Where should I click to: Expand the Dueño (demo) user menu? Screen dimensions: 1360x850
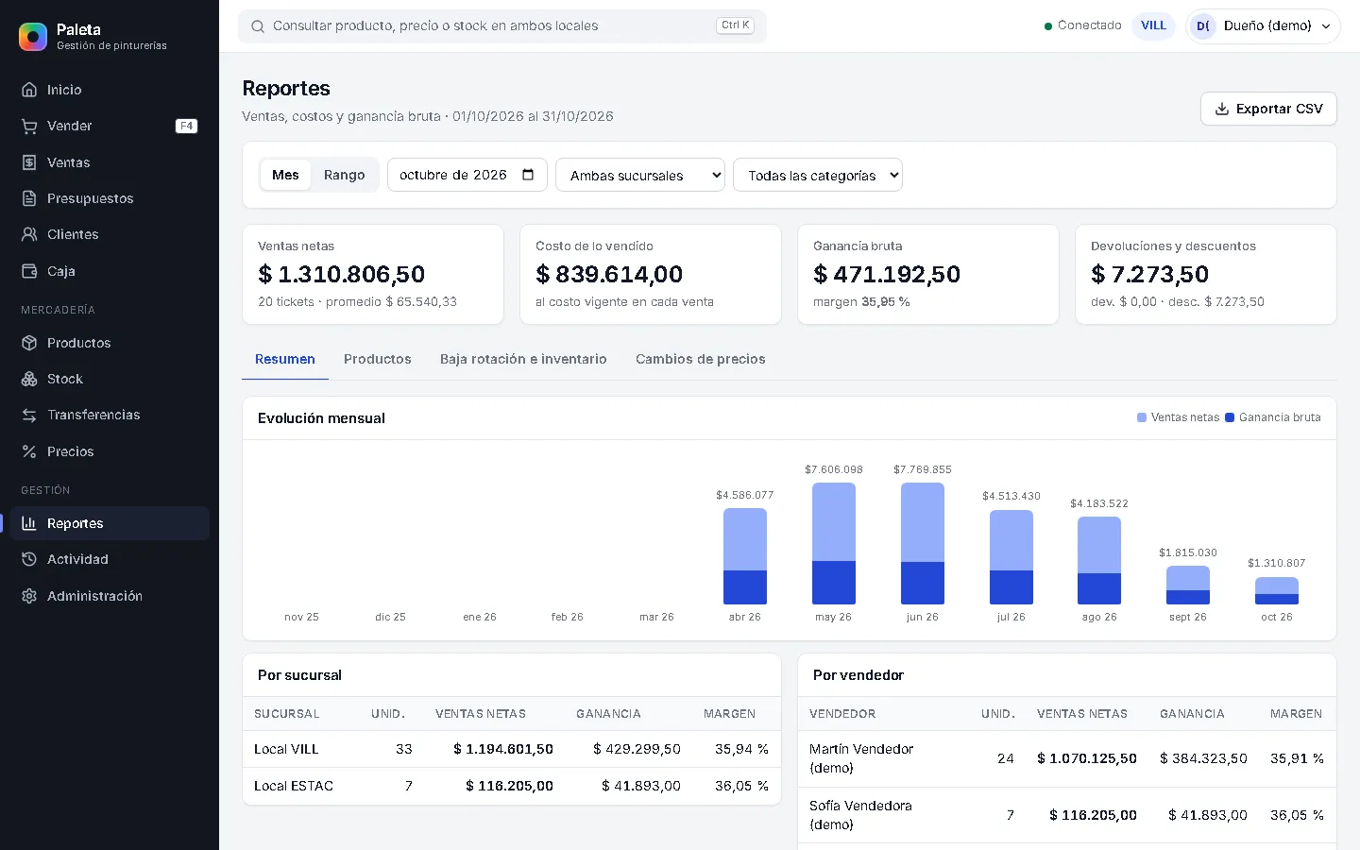[x=1263, y=26]
